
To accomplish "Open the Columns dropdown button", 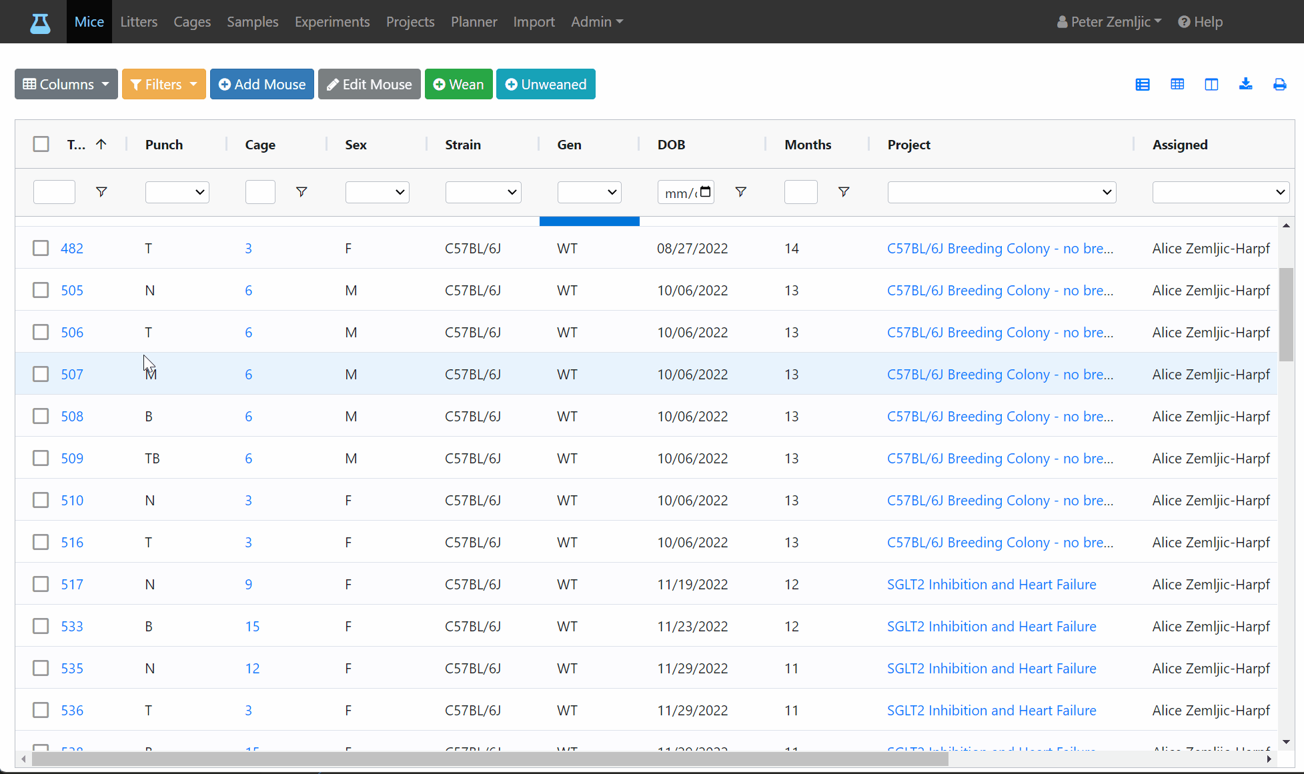I will pyautogui.click(x=66, y=85).
